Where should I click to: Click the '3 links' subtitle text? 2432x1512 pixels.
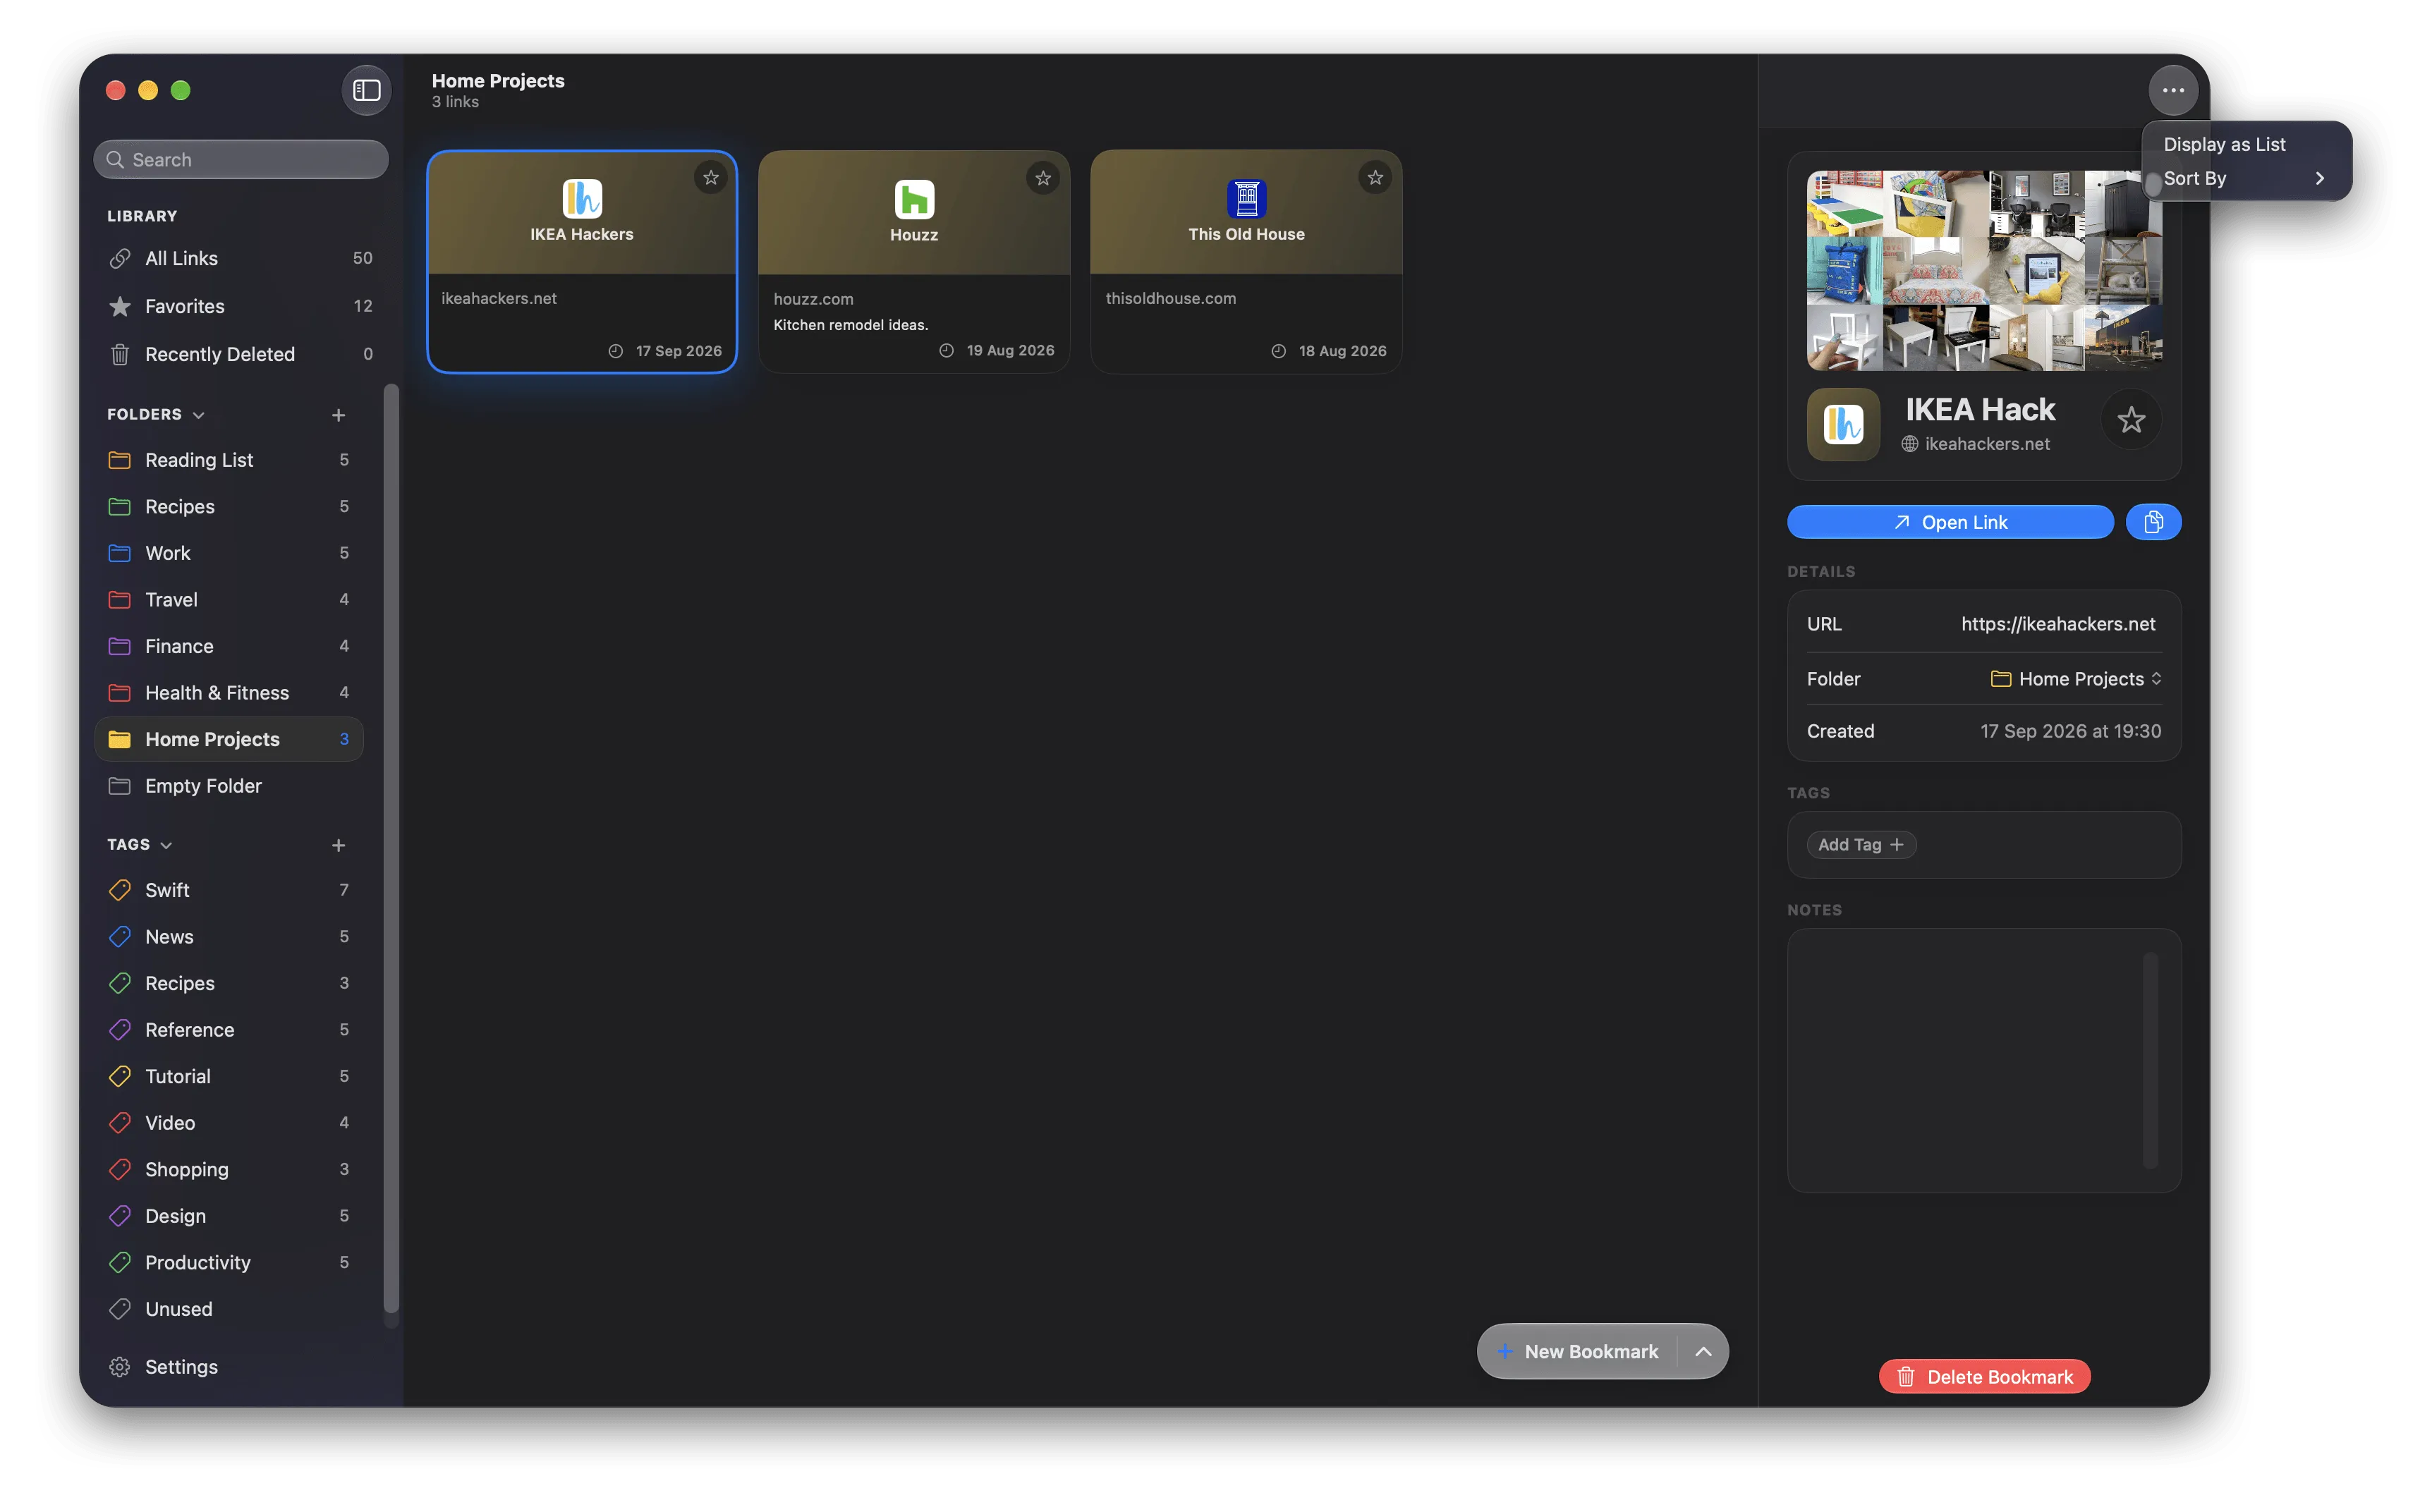pos(455,102)
